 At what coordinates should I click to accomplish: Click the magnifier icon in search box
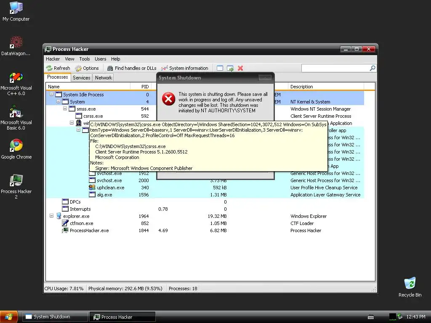372,68
